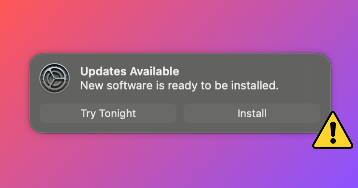Click the center hub of the gear icon
This screenshot has height=188, width=358.
[55, 78]
